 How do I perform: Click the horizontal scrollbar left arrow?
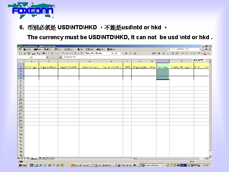tap(135, 158)
